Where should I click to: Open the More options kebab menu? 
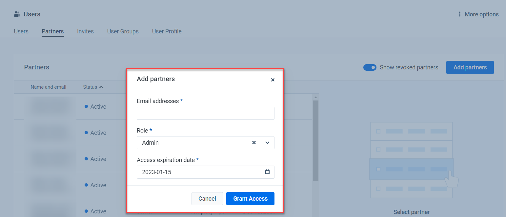(x=478, y=14)
